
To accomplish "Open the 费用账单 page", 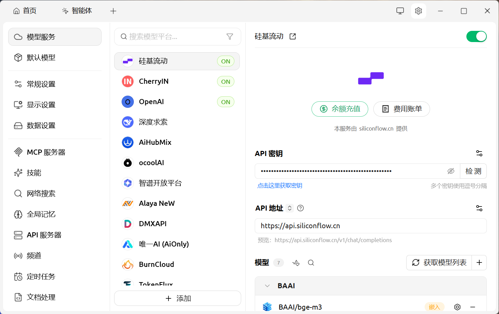I will 402,109.
